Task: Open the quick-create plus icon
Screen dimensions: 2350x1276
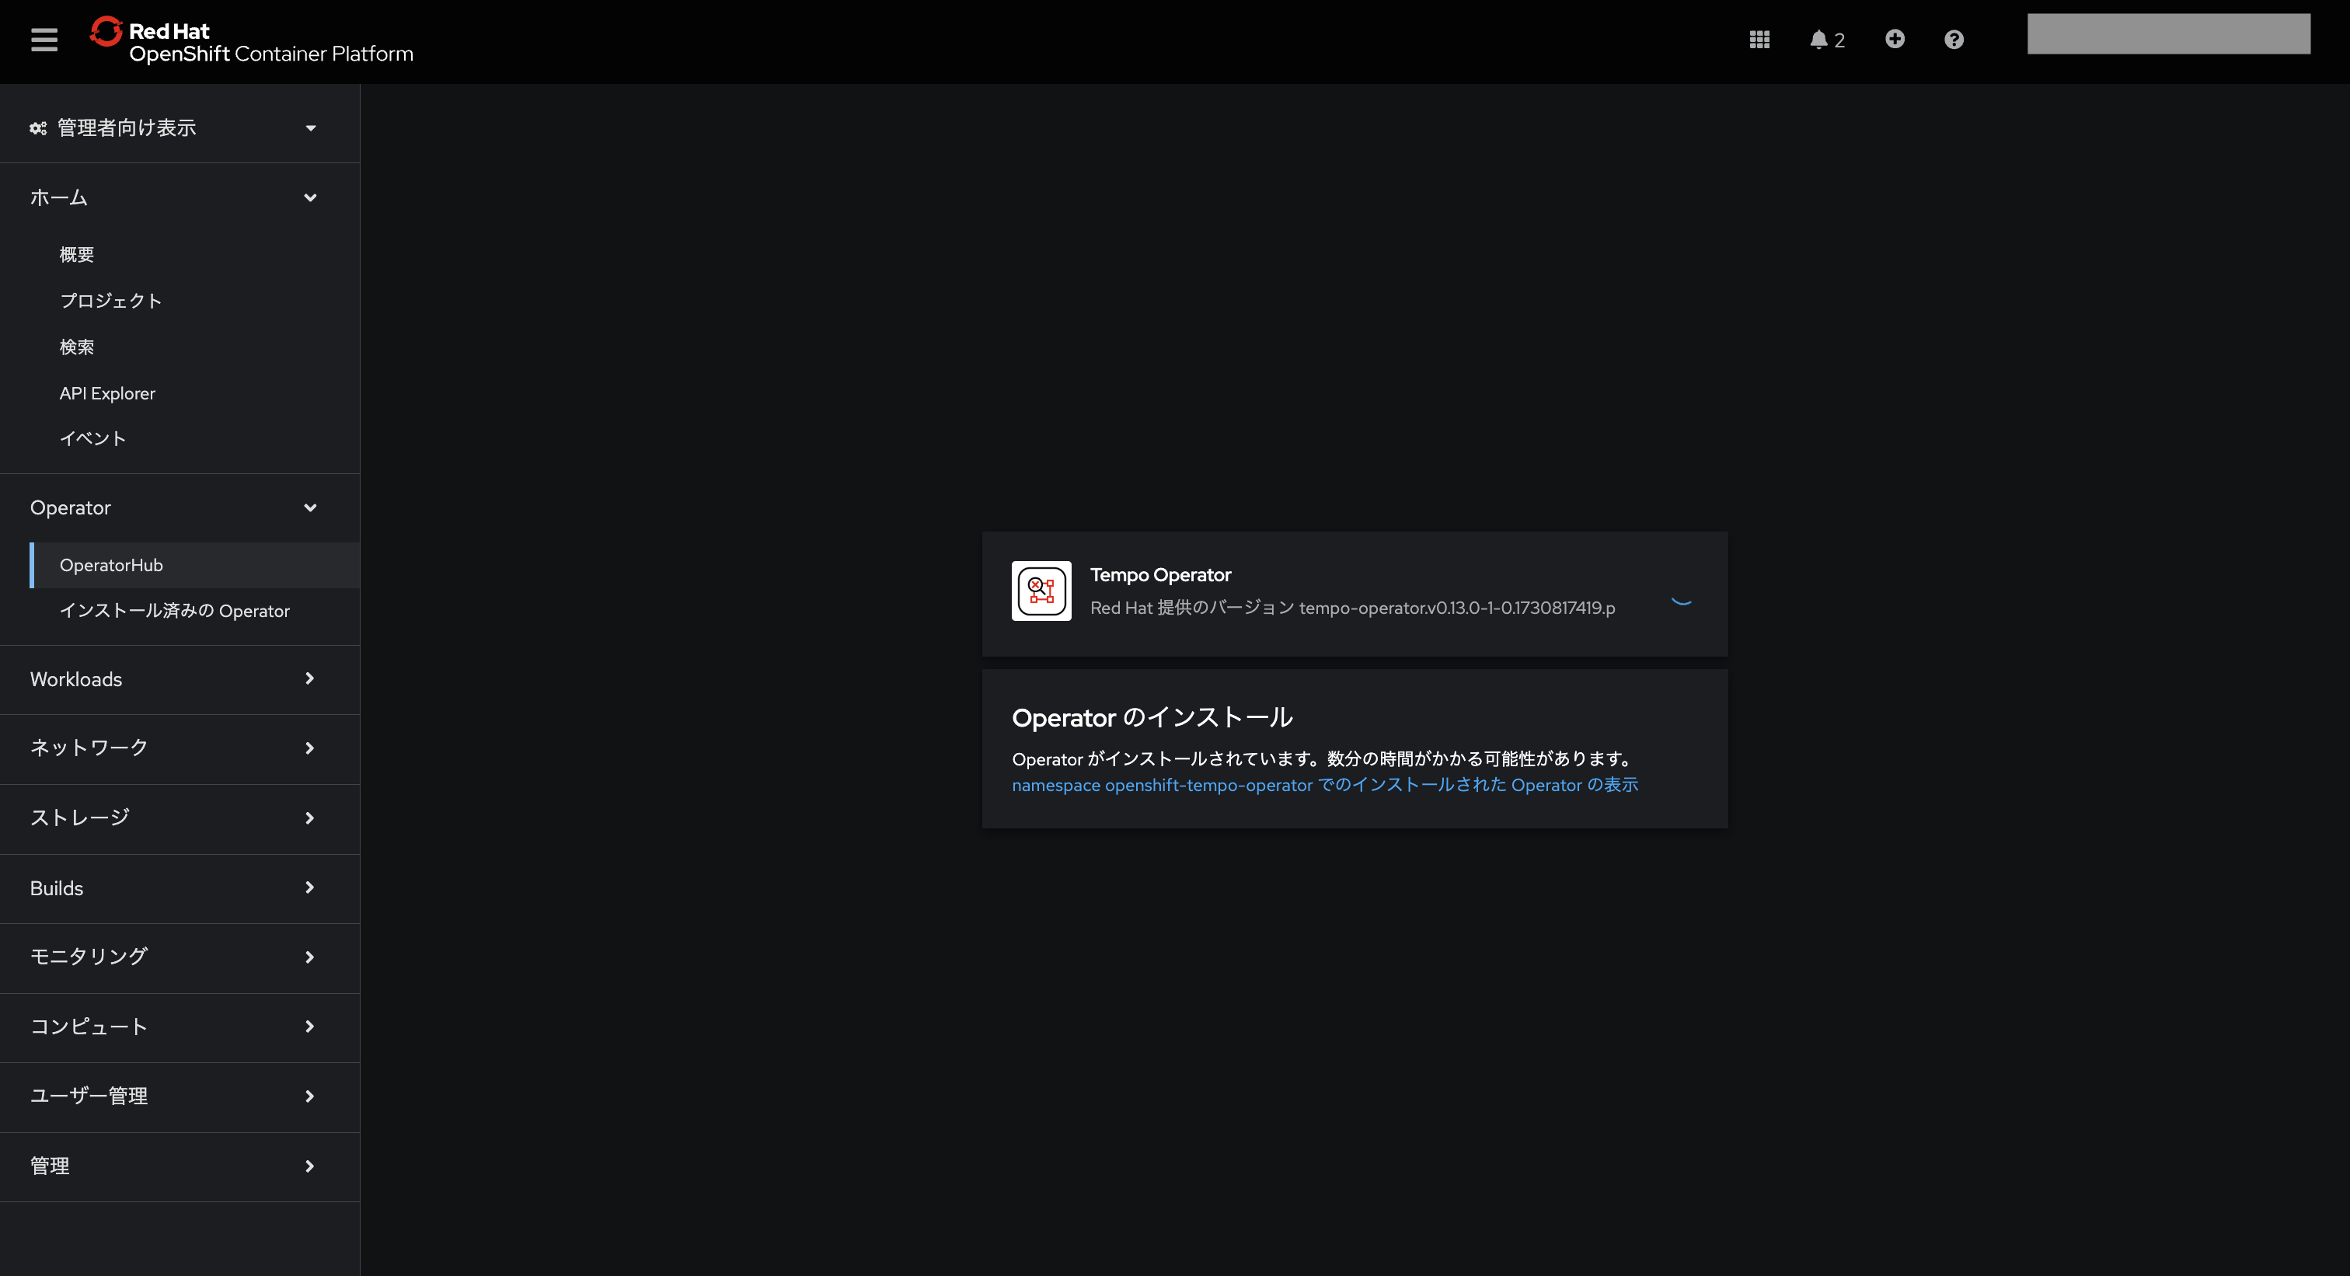Action: tap(1895, 39)
